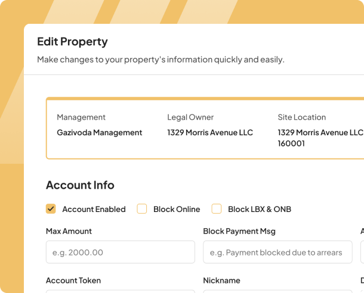Screen dimensions: 364x293
Task: Click the "Account Enabled" label text
Action: pos(94,209)
